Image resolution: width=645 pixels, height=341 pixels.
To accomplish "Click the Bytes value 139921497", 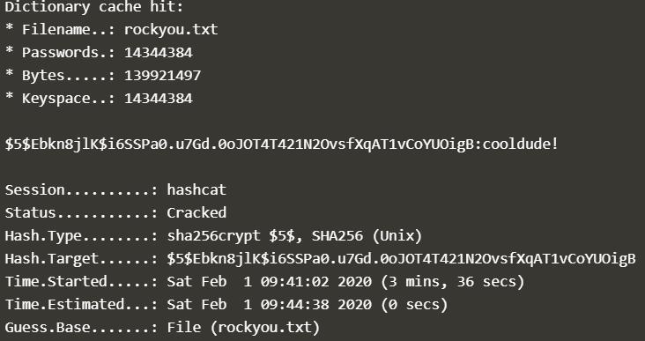I will (x=162, y=76).
